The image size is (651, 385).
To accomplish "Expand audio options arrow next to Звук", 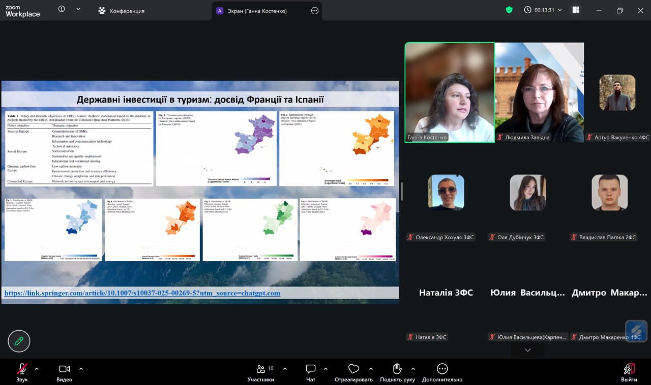I will (37, 369).
